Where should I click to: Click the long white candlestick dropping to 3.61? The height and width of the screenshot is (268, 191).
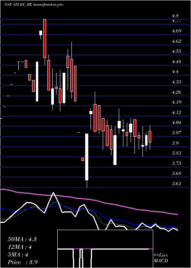pyautogui.click(x=87, y=157)
